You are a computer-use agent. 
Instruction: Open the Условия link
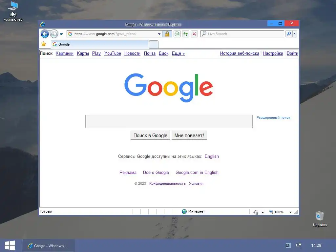[196, 183]
